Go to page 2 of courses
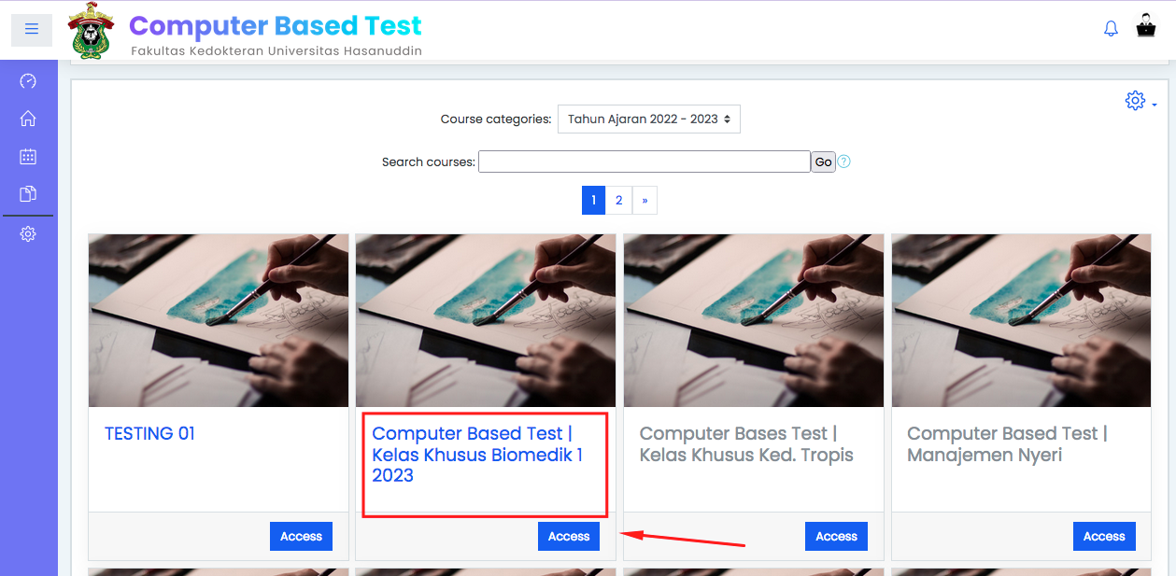 coord(618,200)
